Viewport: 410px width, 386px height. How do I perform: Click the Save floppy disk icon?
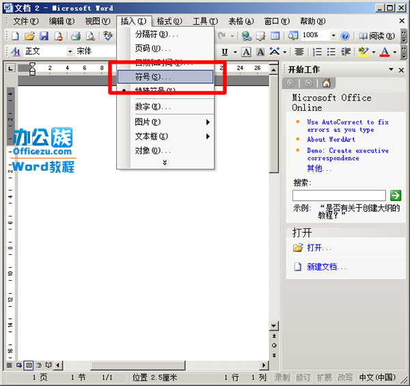coord(44,36)
